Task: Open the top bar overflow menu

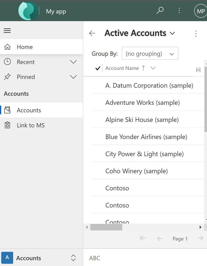Action: [x=179, y=10]
